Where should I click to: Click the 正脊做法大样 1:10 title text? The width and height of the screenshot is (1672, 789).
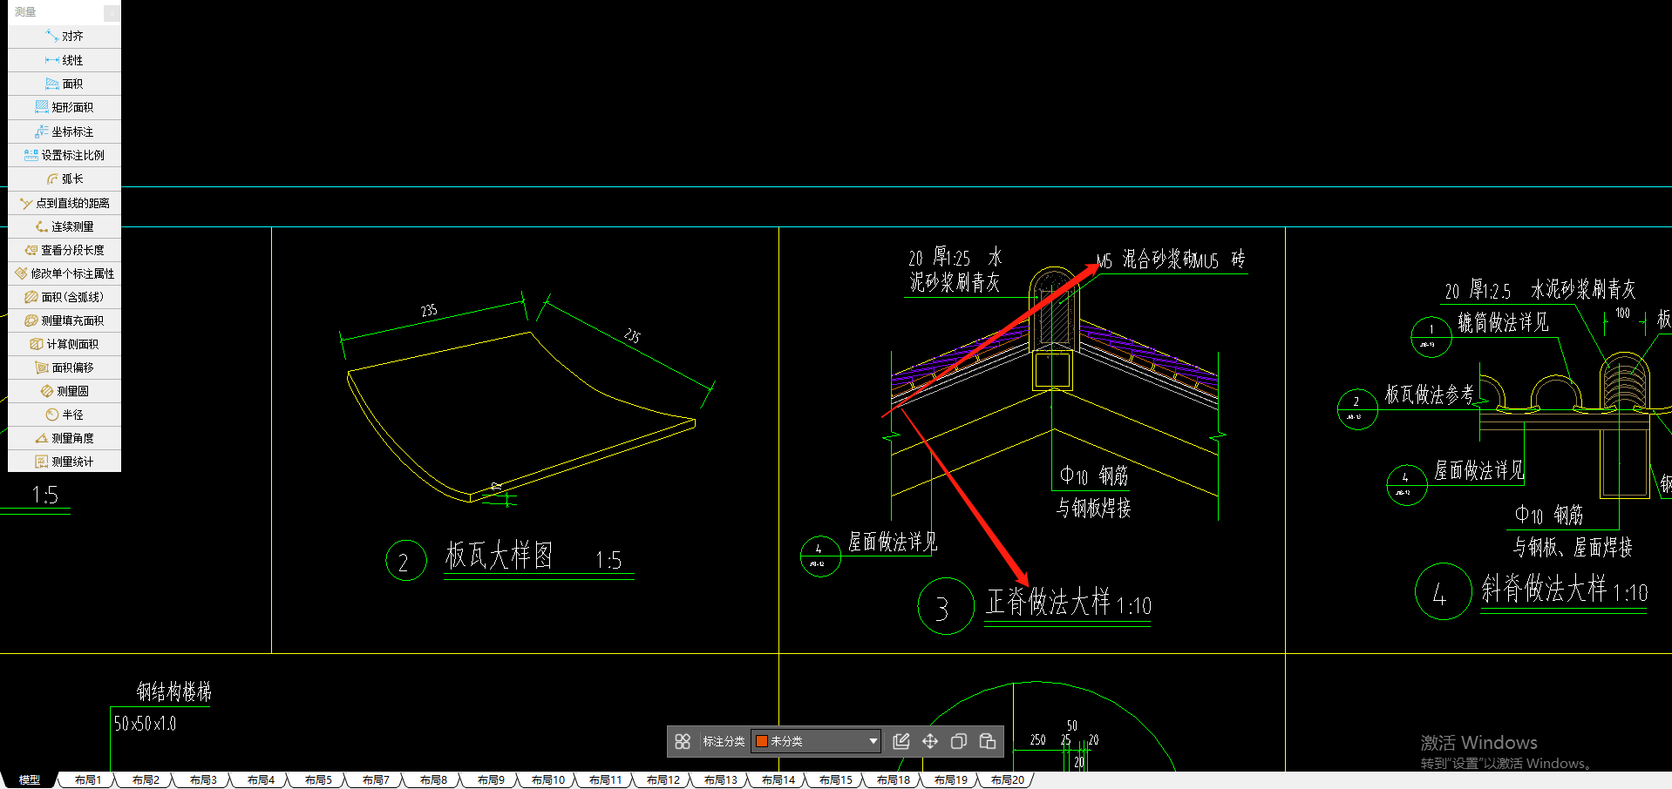pos(1069,603)
